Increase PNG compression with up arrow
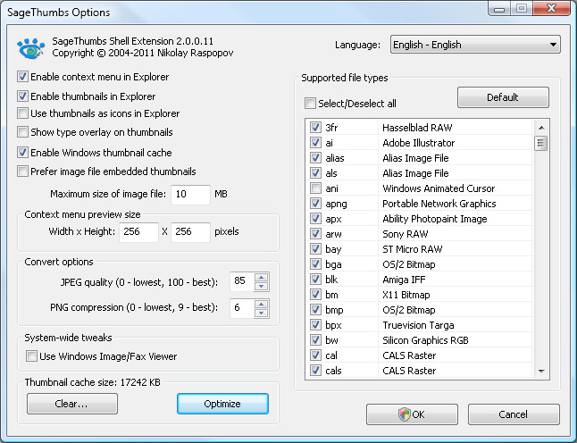Screen dimensions: 577x443 [262, 304]
